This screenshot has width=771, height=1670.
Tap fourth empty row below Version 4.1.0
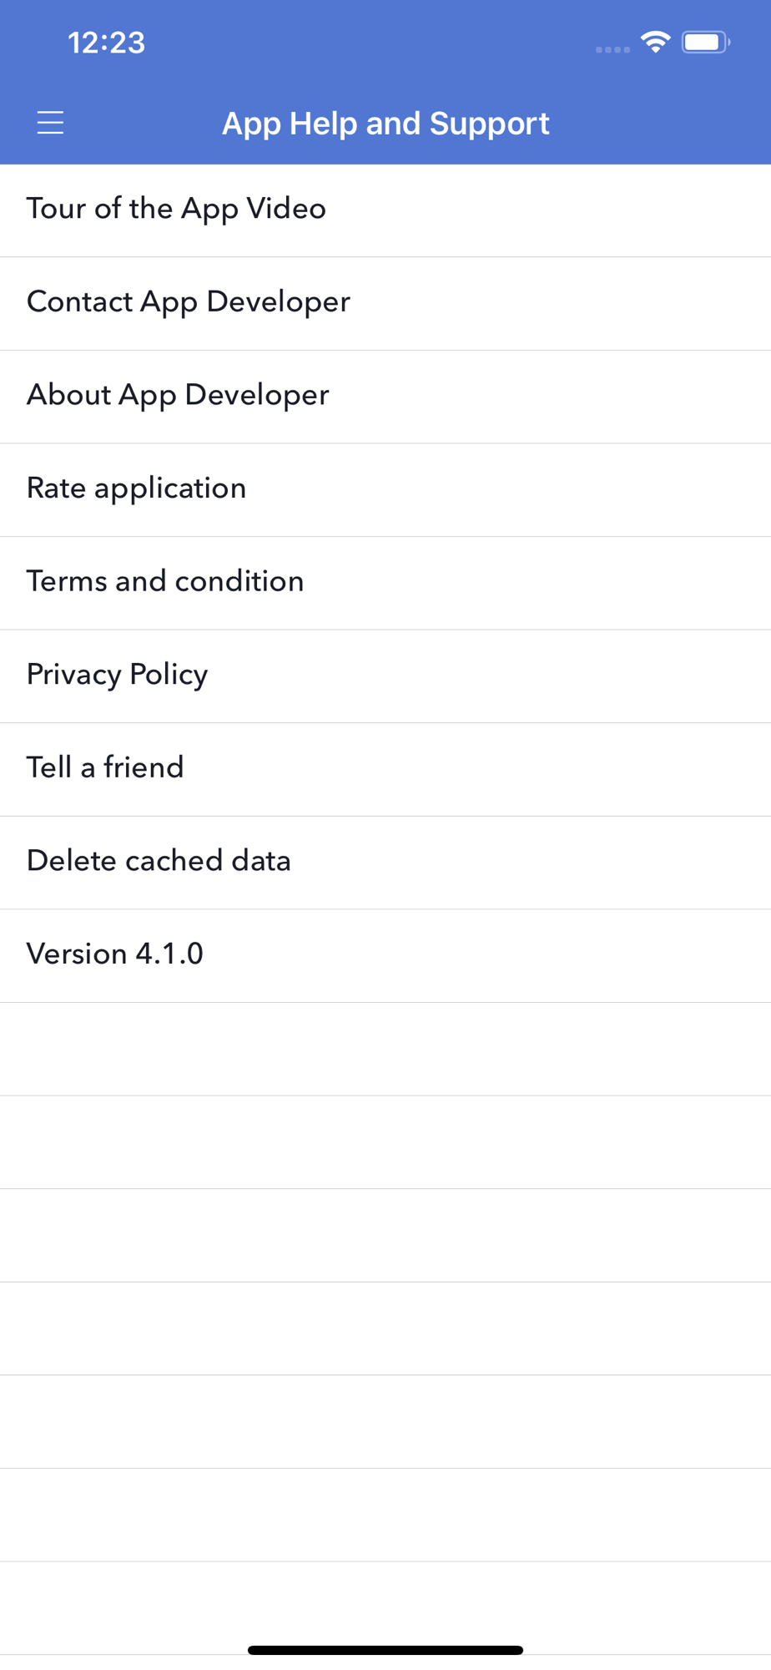click(x=385, y=1328)
